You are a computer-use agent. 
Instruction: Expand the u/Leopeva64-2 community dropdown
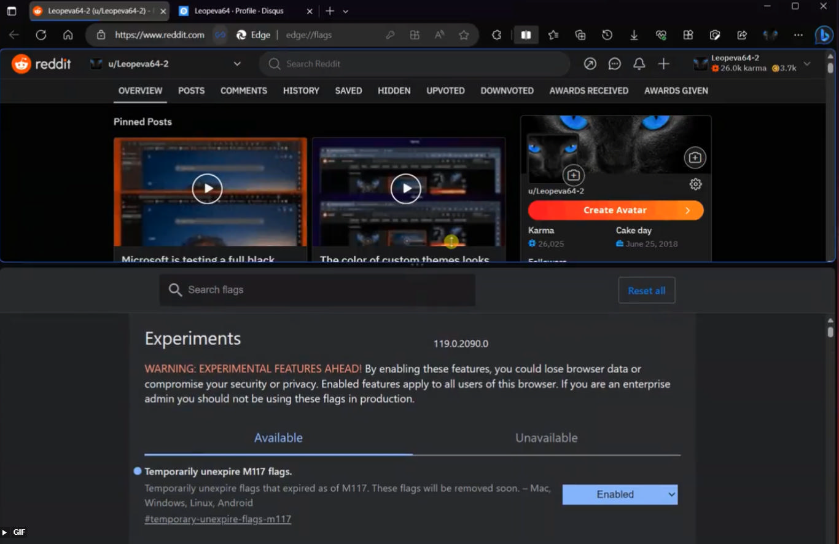(165, 64)
